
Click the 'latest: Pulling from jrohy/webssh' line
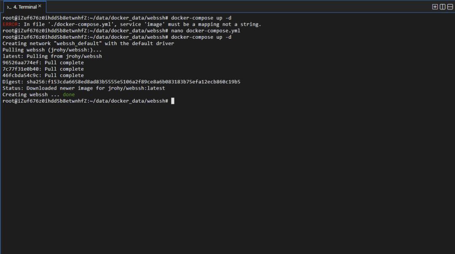[x=52, y=56]
